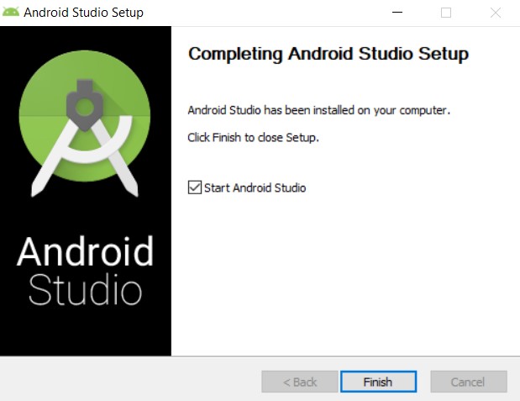Click the "Start Android Studio" checkbox label
The height and width of the screenshot is (401, 520).
coord(255,187)
